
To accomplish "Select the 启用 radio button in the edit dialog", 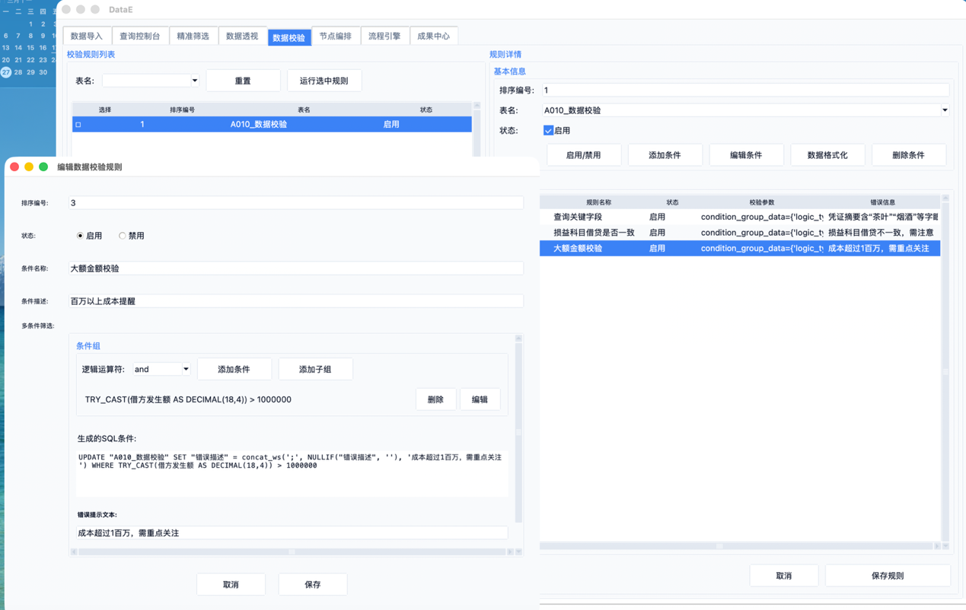I will 80,236.
